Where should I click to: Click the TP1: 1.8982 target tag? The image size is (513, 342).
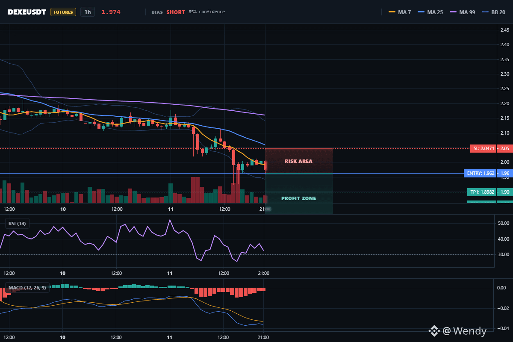483,192
